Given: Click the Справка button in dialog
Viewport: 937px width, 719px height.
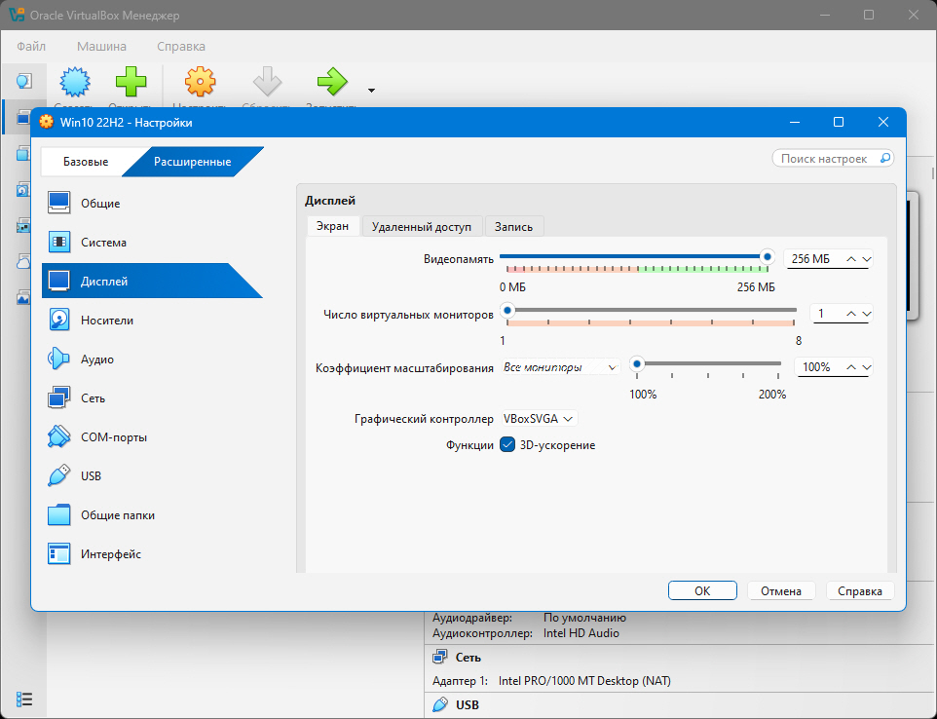Looking at the screenshot, I should pos(860,590).
